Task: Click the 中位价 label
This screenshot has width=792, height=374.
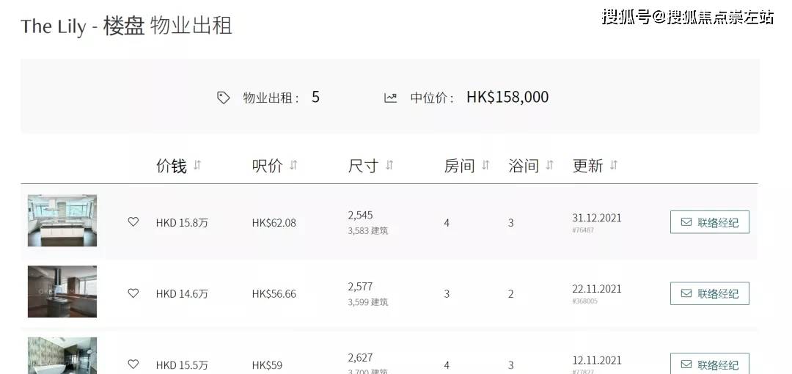Action: (432, 98)
